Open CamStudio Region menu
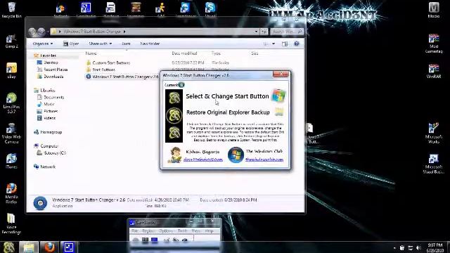This screenshot has width=450, height=253. point(148,231)
